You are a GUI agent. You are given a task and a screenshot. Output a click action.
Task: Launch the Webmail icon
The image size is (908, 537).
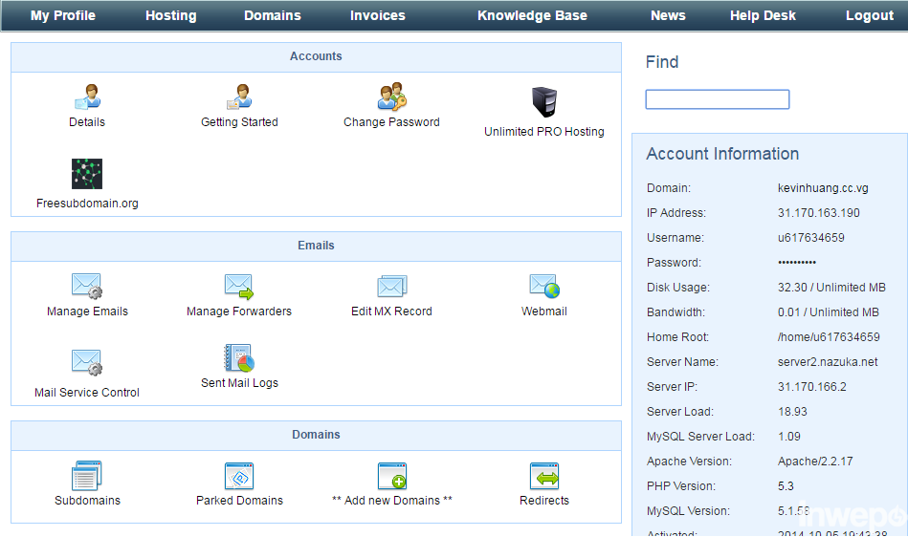(544, 287)
